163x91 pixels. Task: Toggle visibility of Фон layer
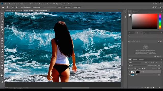[129, 75]
